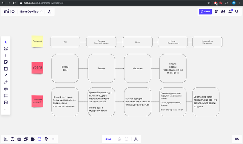Select the Ночной лес description box
This screenshot has height=144, width=243.
click(65, 102)
